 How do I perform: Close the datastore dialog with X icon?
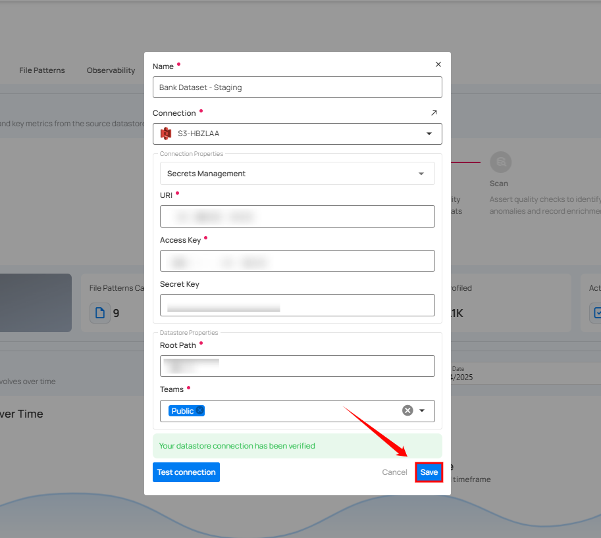click(438, 64)
